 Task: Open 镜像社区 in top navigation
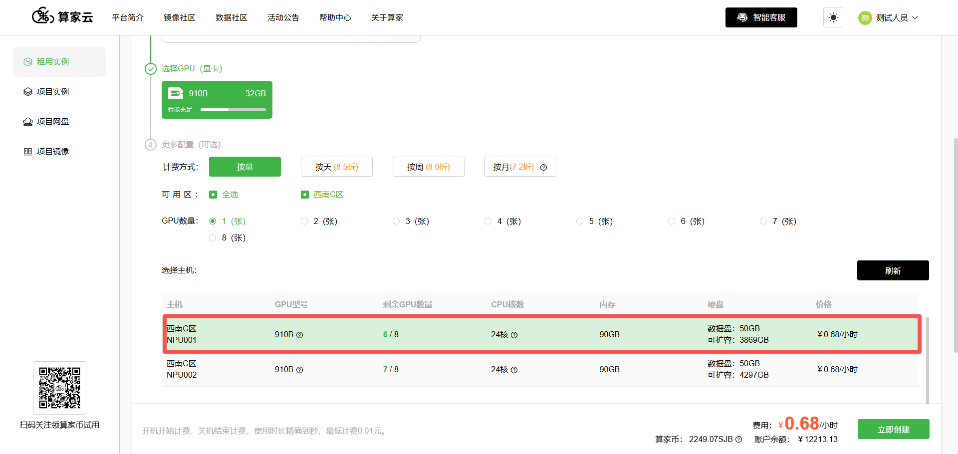tap(180, 17)
